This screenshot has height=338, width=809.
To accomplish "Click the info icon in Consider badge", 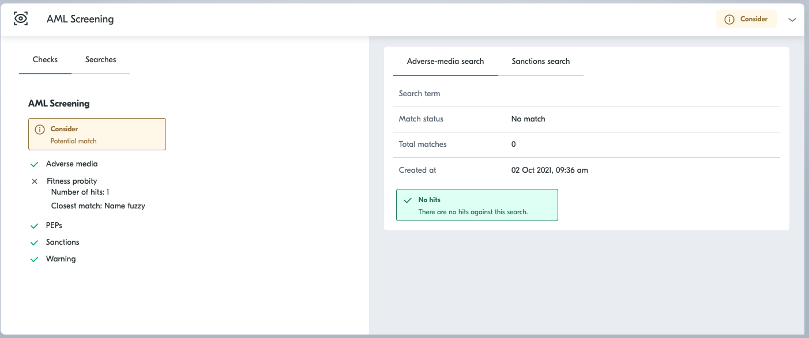I will [729, 19].
